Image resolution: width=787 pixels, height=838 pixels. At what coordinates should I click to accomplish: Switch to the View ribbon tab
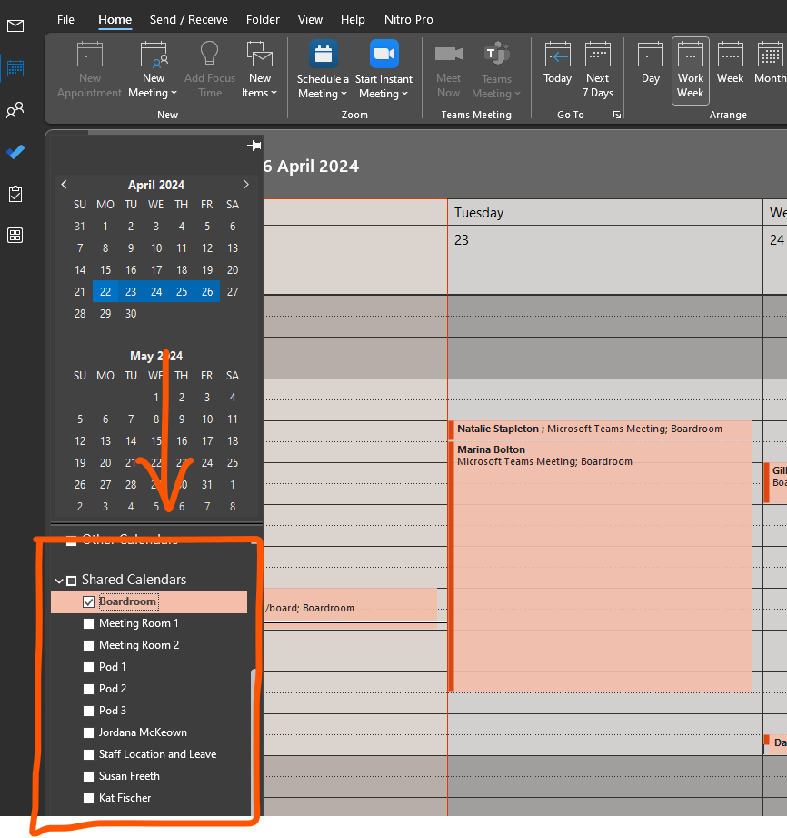click(x=310, y=19)
